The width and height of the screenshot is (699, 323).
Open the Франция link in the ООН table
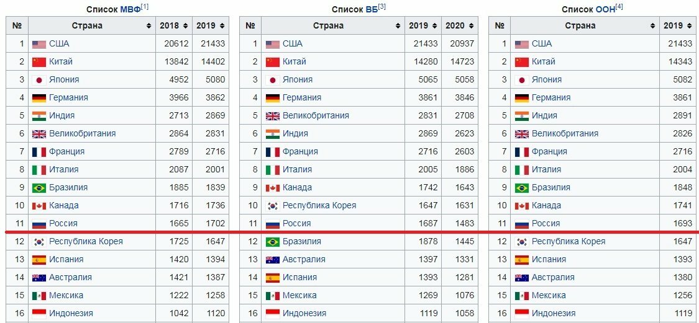pos(549,151)
